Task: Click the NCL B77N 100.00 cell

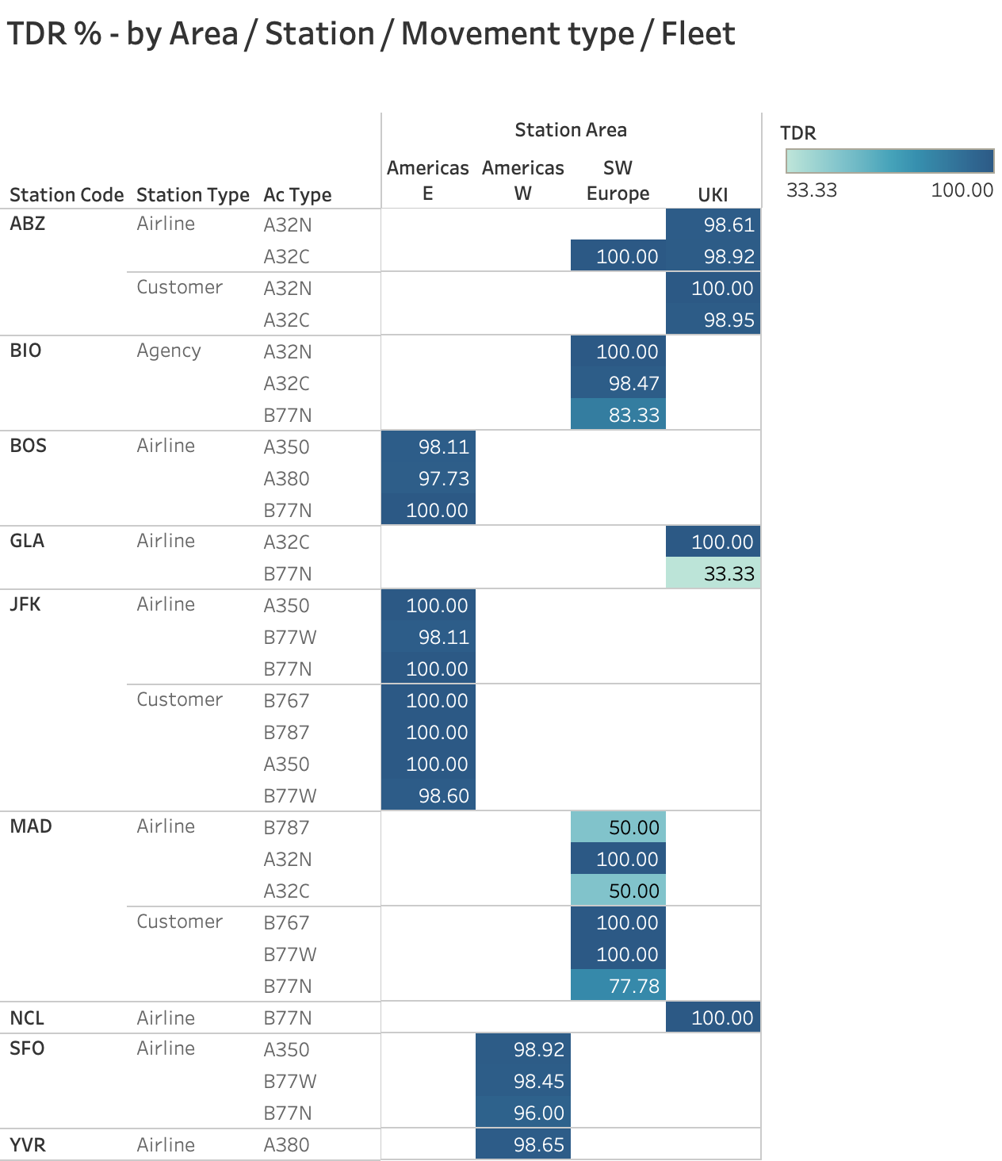Action: click(713, 1017)
